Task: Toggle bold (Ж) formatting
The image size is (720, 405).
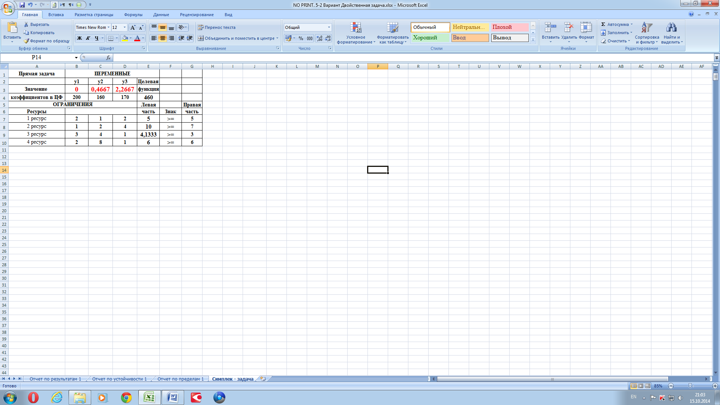Action: 79,38
